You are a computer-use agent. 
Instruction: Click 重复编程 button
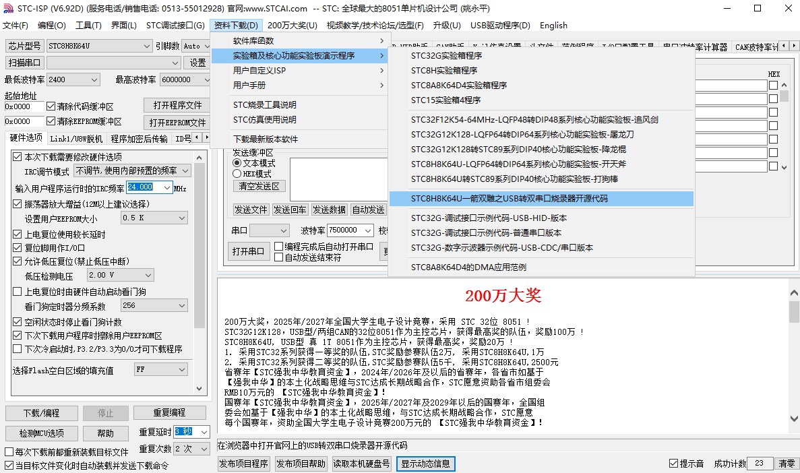point(169,412)
